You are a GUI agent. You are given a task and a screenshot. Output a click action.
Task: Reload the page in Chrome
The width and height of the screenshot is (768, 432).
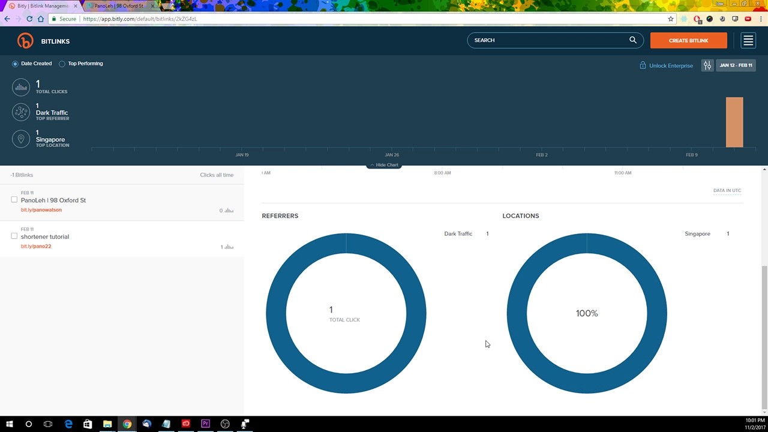click(x=29, y=19)
